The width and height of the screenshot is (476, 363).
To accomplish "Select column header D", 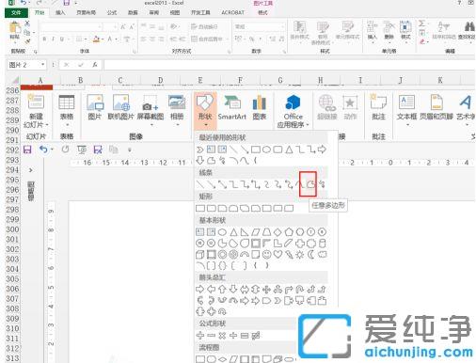I will 160,80.
